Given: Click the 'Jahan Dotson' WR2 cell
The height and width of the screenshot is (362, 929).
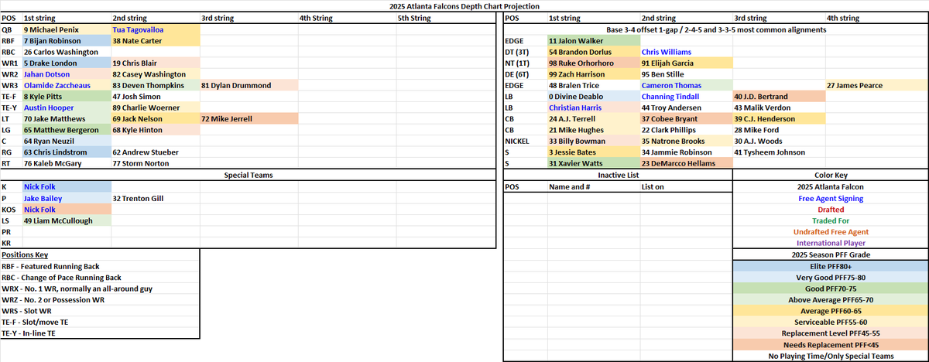Looking at the screenshot, I should pos(67,73).
